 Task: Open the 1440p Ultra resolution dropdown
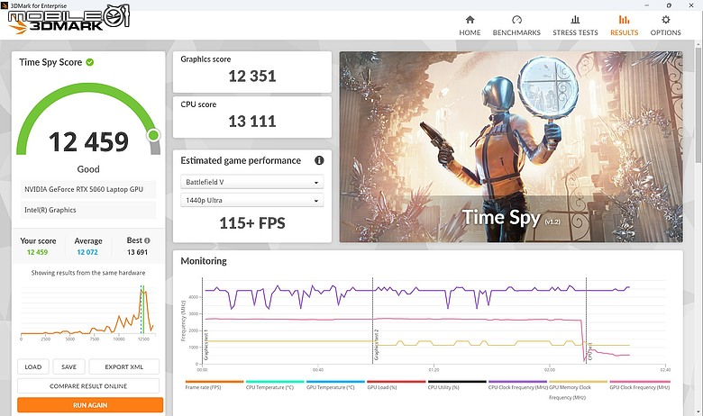[252, 200]
